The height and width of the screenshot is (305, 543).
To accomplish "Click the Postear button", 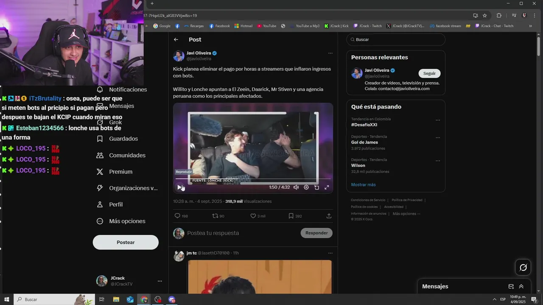I will [126, 242].
